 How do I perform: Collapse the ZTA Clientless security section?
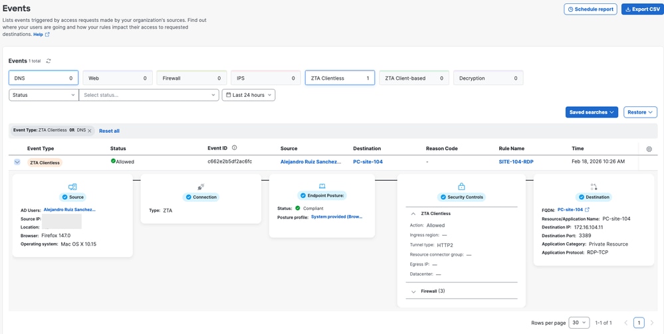pos(413,214)
